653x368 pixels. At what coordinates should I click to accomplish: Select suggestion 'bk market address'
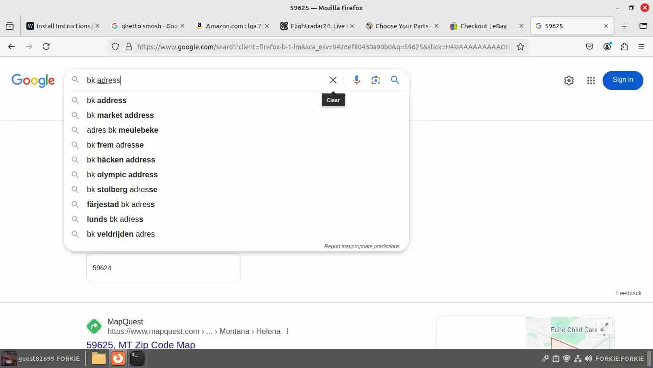[x=236, y=115]
